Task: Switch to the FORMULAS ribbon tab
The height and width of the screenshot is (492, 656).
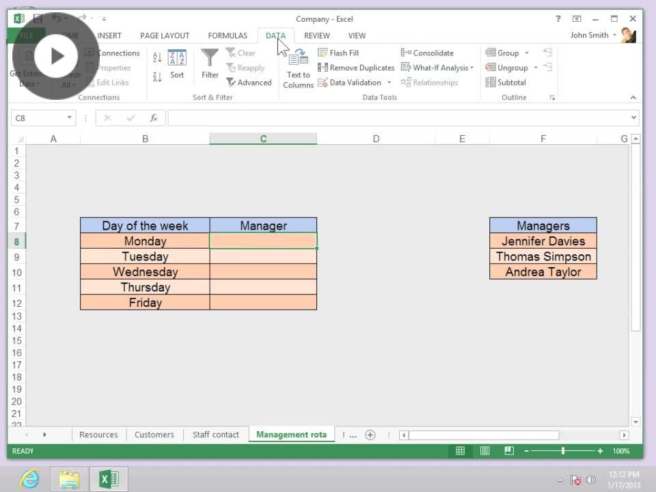Action: click(227, 36)
